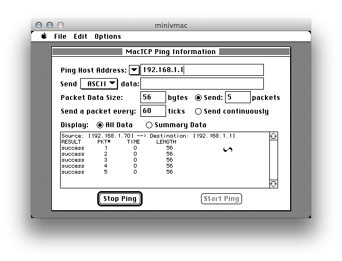Close the minivmac window
This screenshot has width=342, height=261.
tap(39, 25)
